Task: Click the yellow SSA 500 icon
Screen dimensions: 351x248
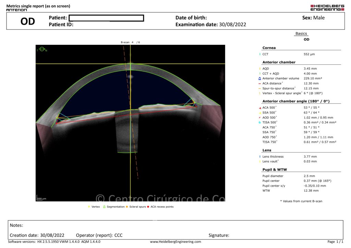Action: (x=260, y=113)
